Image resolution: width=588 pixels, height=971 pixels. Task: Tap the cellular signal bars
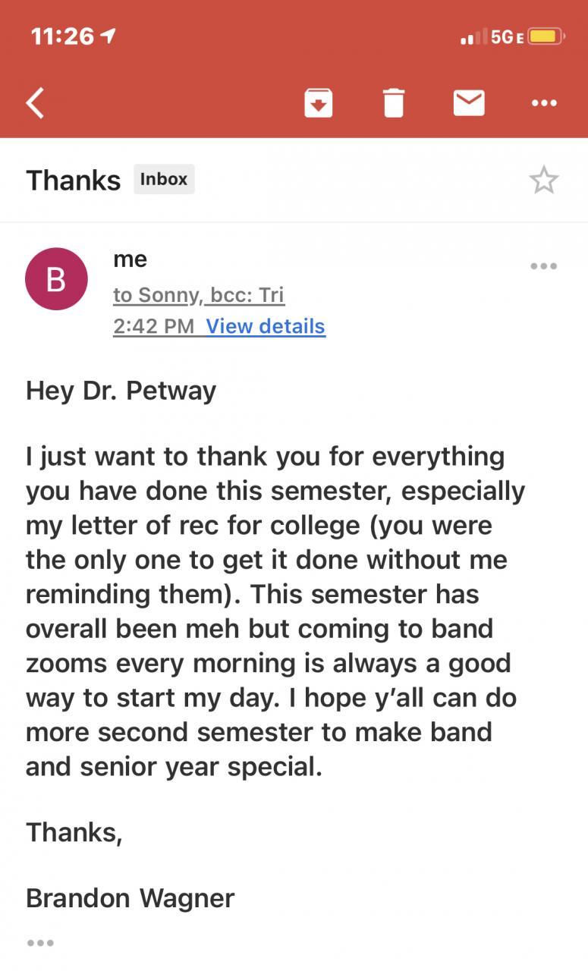(x=473, y=36)
